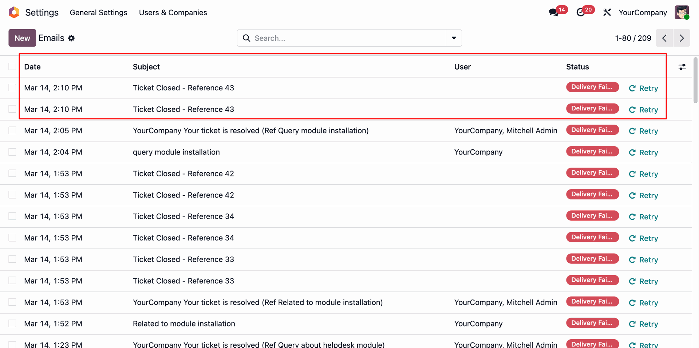
Task: Go to next page of emails
Action: 682,38
